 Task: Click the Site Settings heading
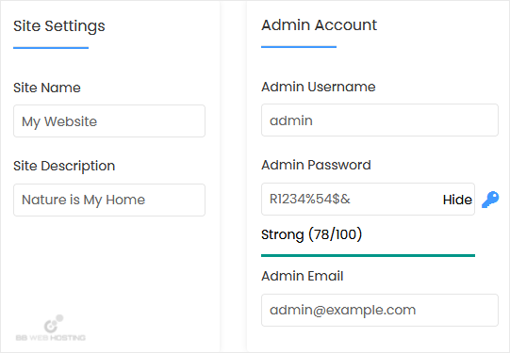click(59, 26)
